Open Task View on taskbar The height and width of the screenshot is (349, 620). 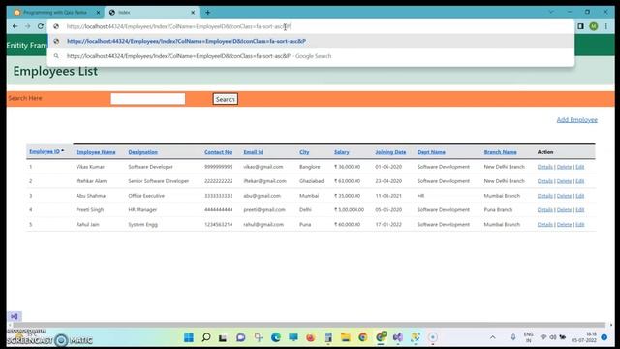(x=223, y=337)
